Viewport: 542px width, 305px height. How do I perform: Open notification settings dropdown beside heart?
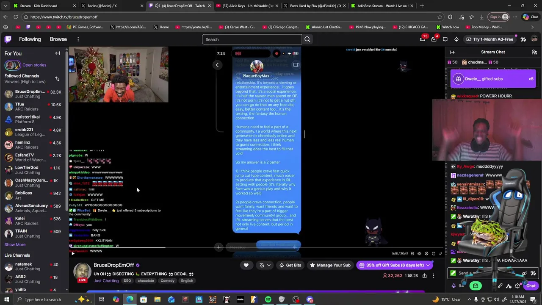[265, 265]
